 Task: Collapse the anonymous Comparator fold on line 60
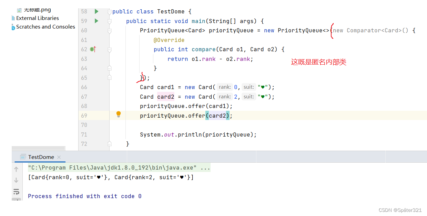pyautogui.click(x=109, y=31)
